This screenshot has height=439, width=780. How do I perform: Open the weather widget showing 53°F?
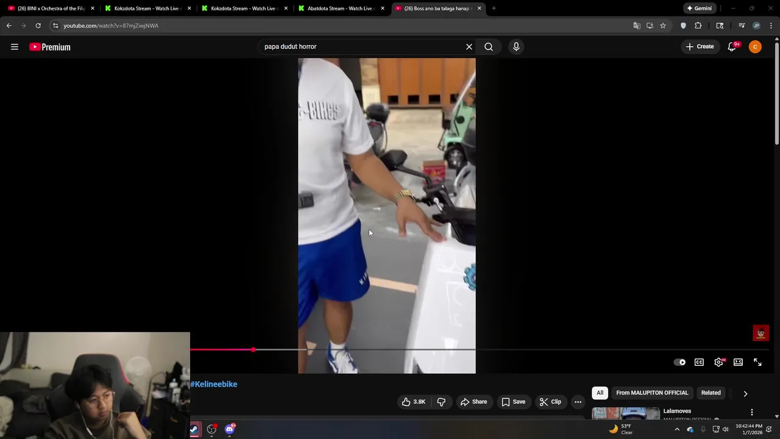click(622, 429)
